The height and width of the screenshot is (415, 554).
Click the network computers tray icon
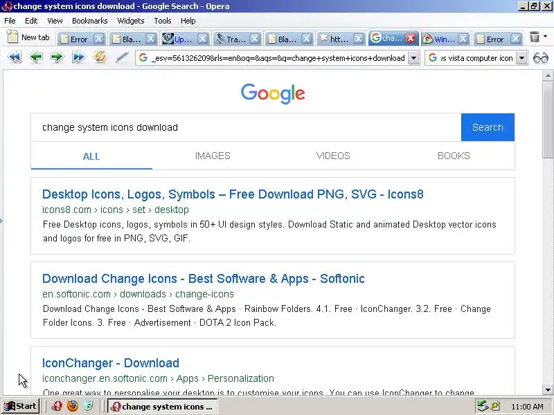[x=483, y=406]
